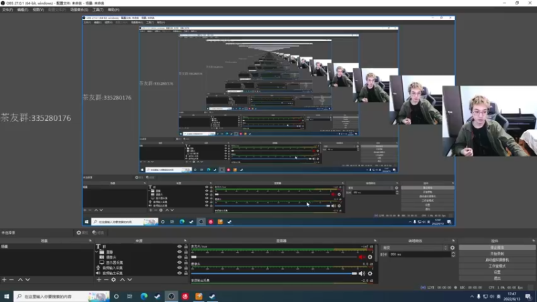Unmute the red muted speaker in mixer

point(362,257)
